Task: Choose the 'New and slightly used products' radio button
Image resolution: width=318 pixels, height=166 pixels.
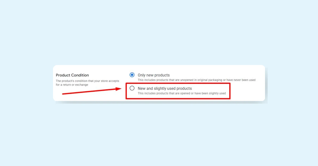Action: (132, 88)
